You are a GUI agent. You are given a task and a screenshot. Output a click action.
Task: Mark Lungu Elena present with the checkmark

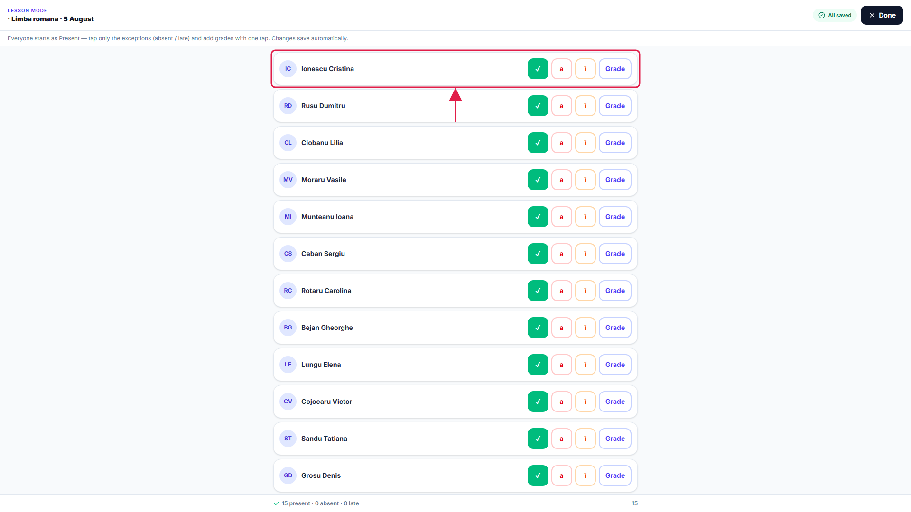point(538,365)
